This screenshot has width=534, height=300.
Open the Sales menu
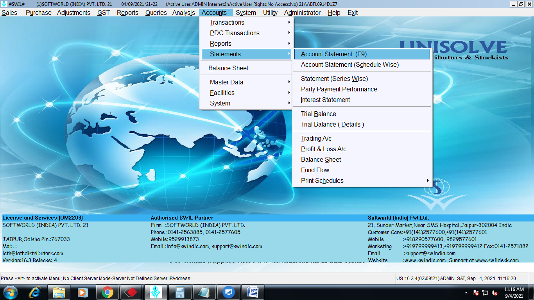click(9, 12)
